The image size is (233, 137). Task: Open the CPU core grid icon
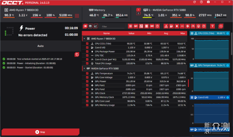tap(77, 16)
